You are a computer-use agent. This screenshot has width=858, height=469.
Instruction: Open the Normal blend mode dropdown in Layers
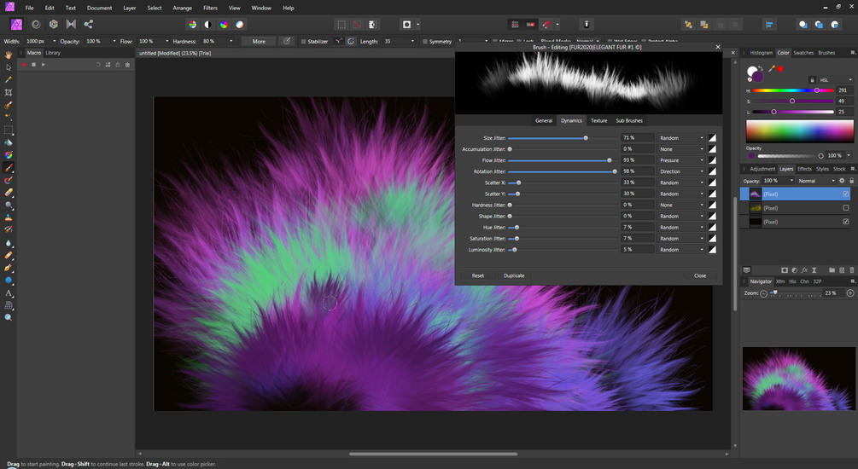pyautogui.click(x=815, y=181)
